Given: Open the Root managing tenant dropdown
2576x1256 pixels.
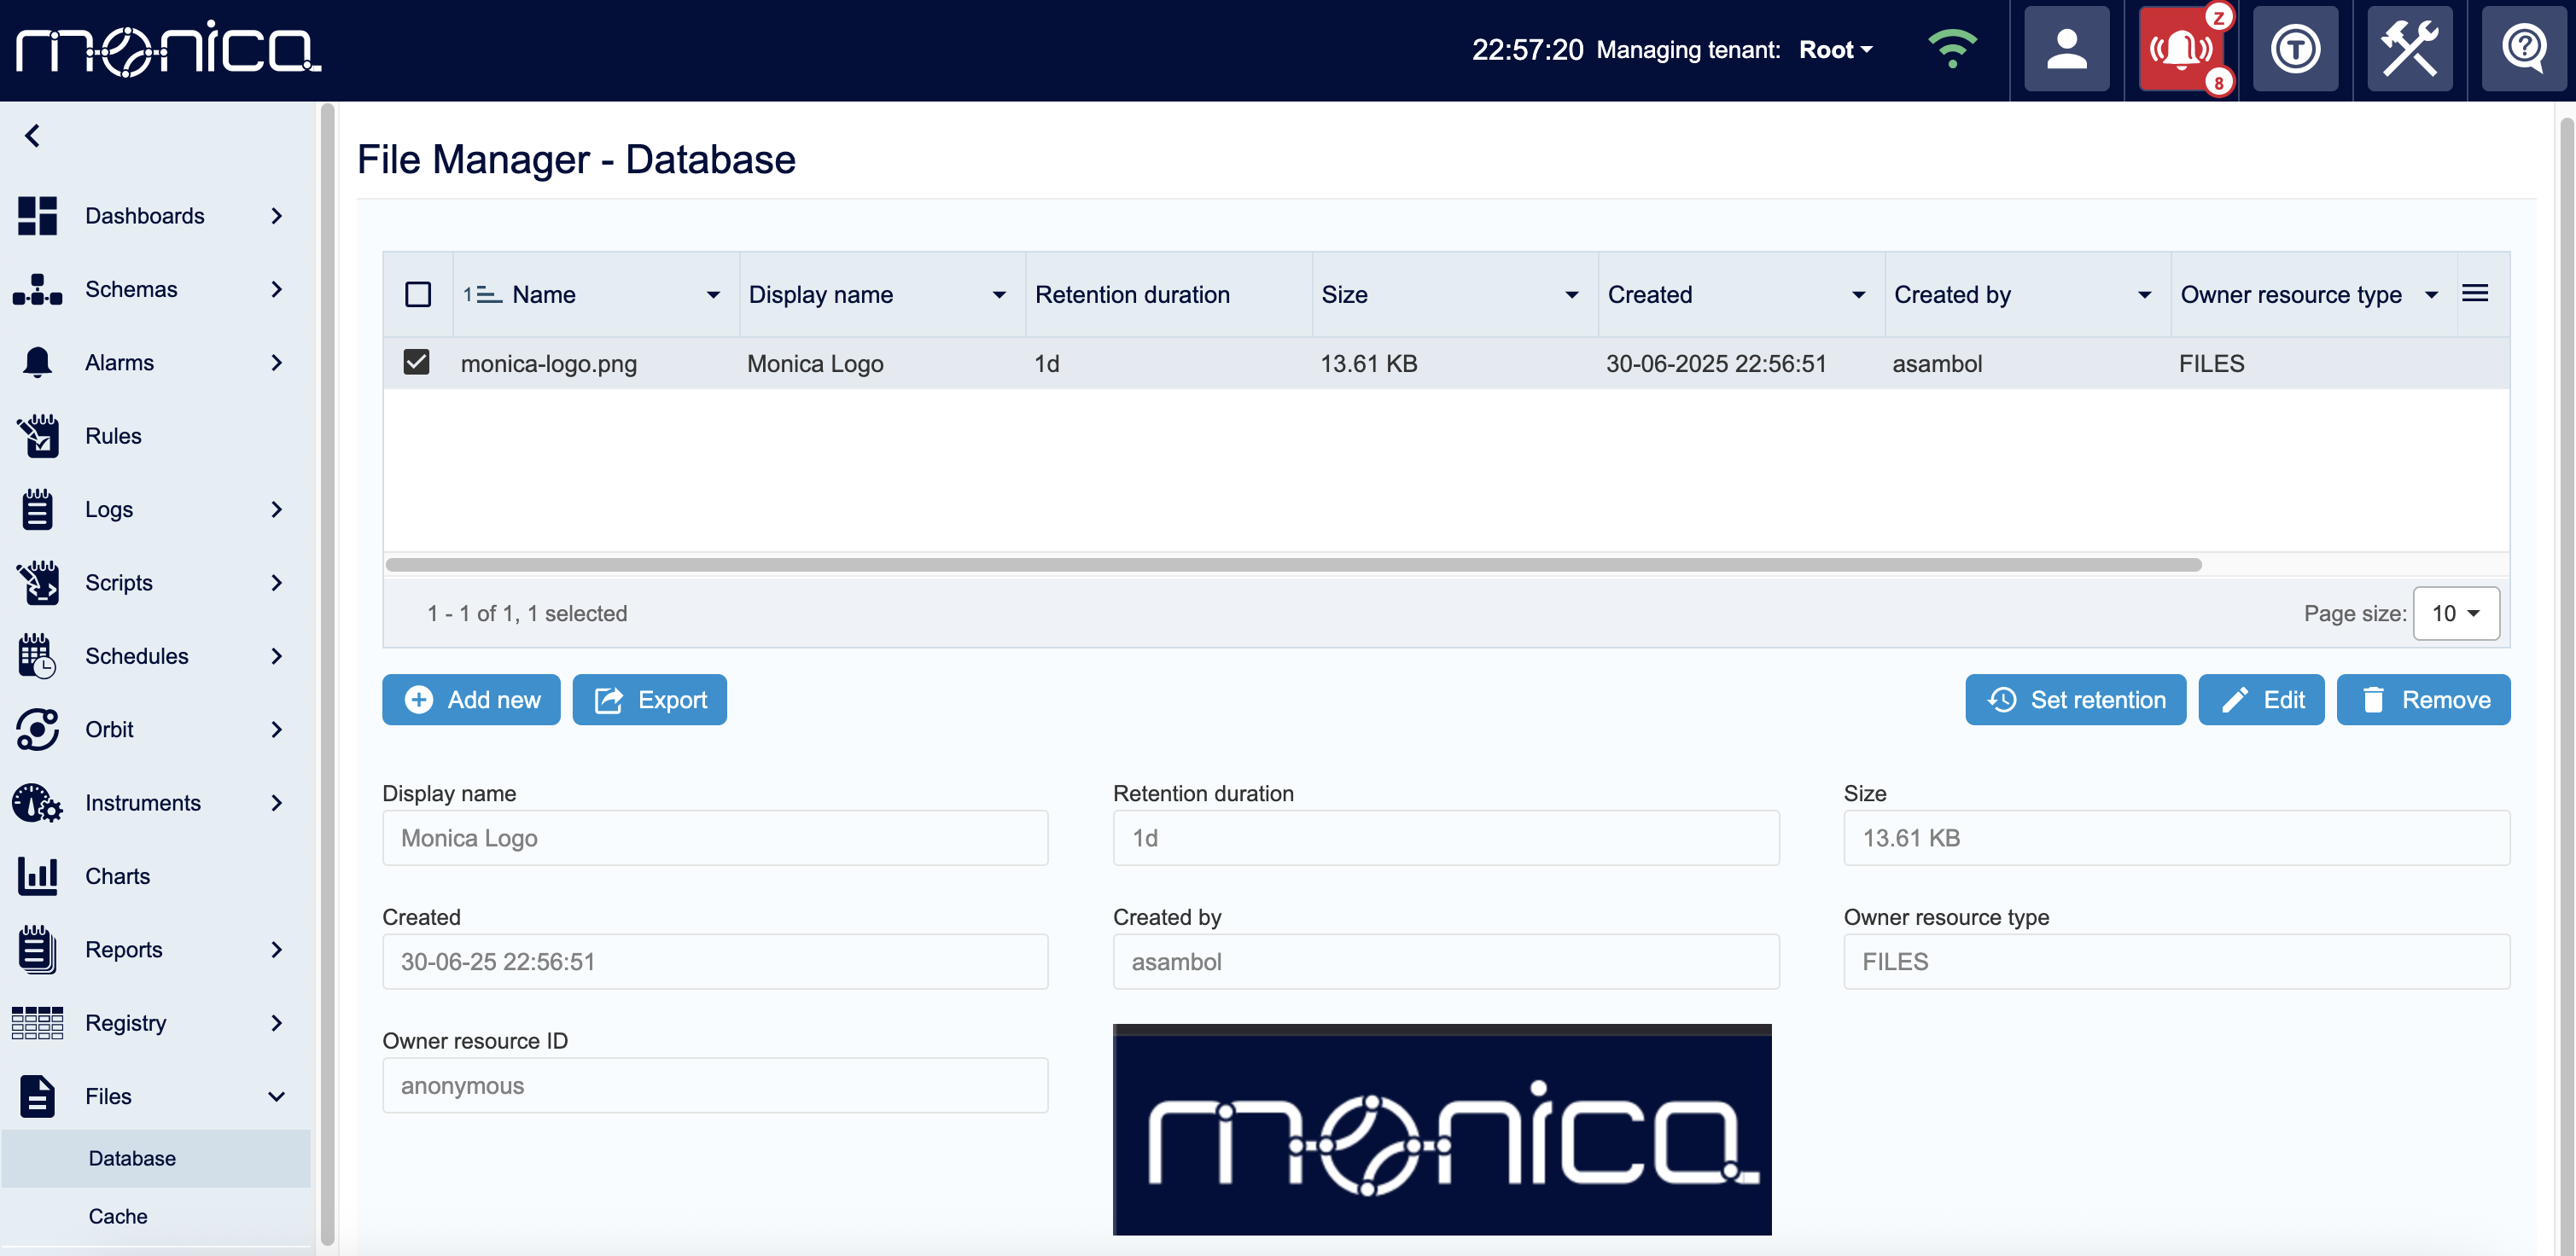Looking at the screenshot, I should pyautogui.click(x=1835, y=49).
